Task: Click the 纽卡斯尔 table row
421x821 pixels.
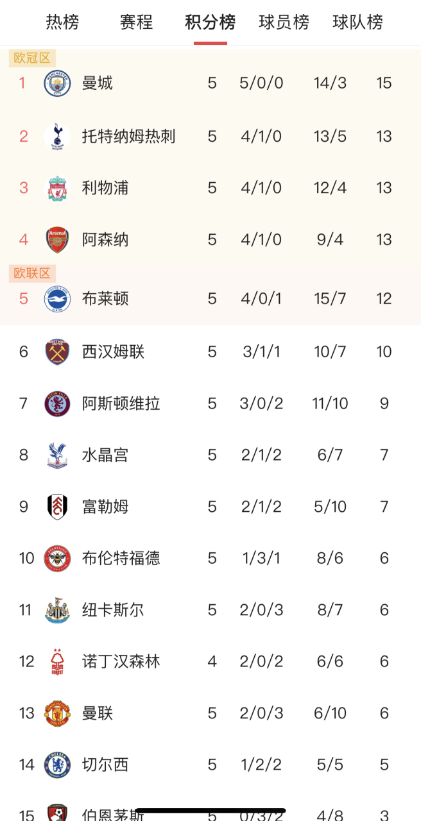Action: 210,610
